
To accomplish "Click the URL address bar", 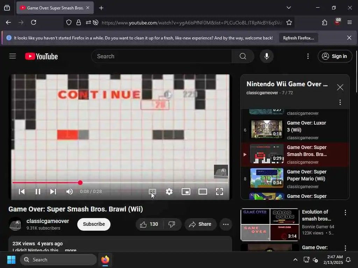I will 191,23.
